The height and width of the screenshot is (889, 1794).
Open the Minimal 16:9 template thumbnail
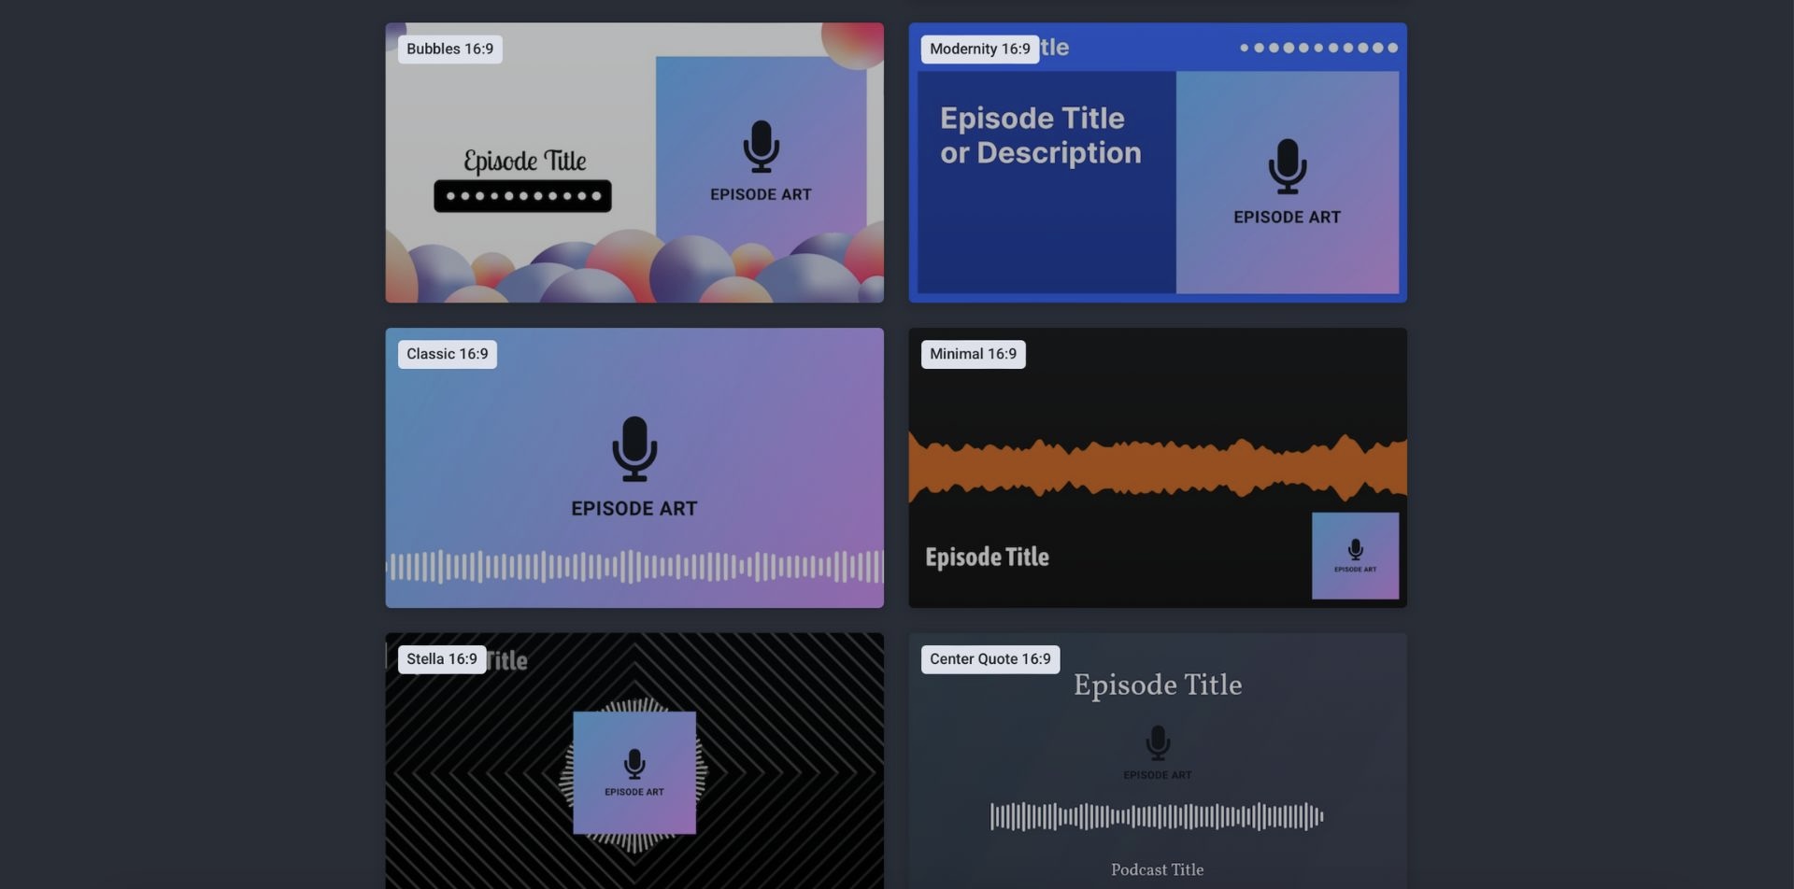click(1158, 468)
